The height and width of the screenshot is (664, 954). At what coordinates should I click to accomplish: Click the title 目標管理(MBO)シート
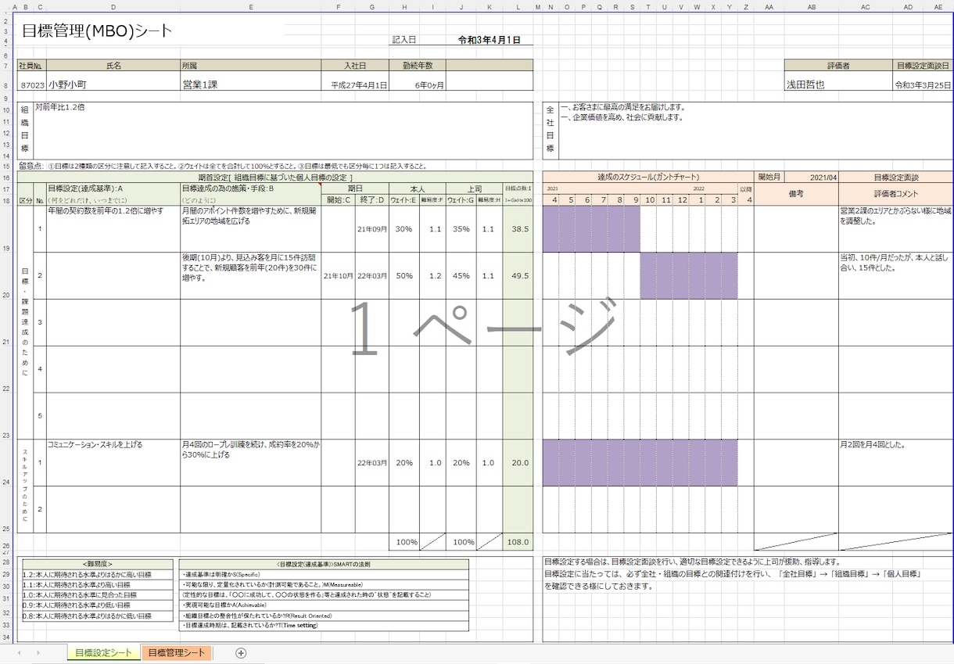pos(97,32)
